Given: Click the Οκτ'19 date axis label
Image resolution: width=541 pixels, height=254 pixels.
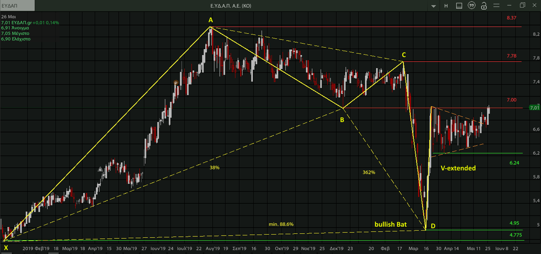Looking at the screenshot, I should pos(282,248).
